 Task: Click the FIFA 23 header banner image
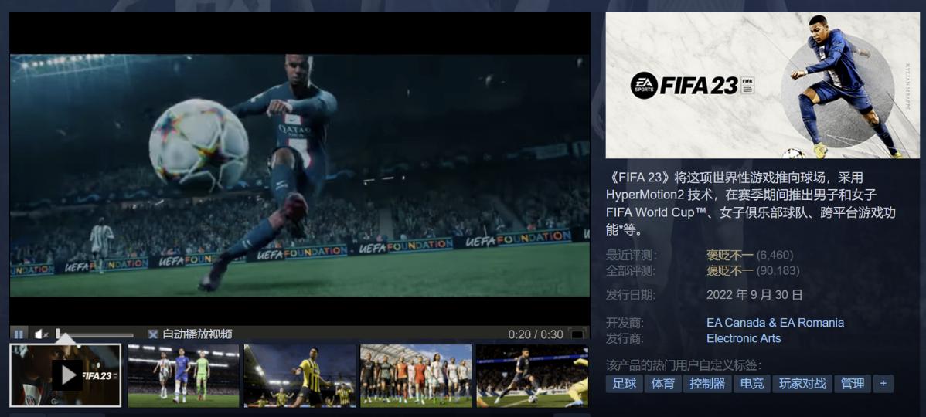coord(762,86)
